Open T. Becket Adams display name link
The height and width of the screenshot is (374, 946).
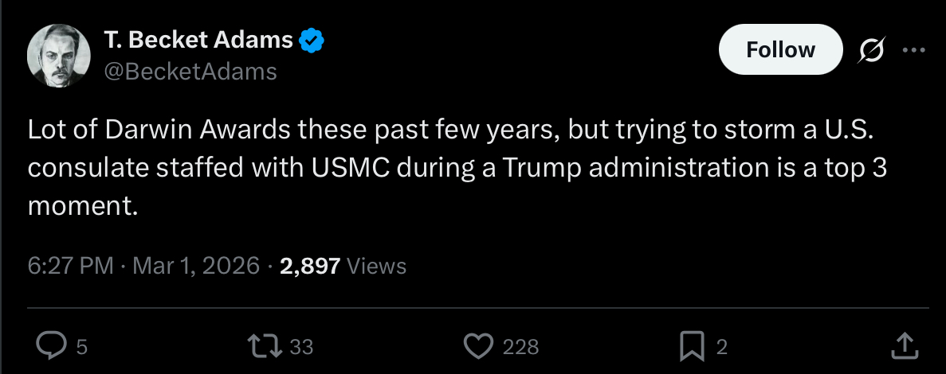click(x=198, y=41)
